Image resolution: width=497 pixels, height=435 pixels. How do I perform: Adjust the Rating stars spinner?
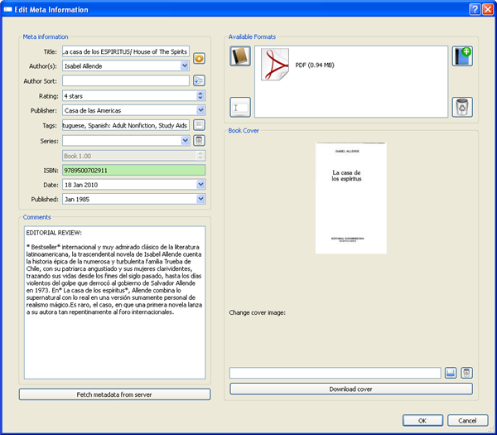pos(200,95)
